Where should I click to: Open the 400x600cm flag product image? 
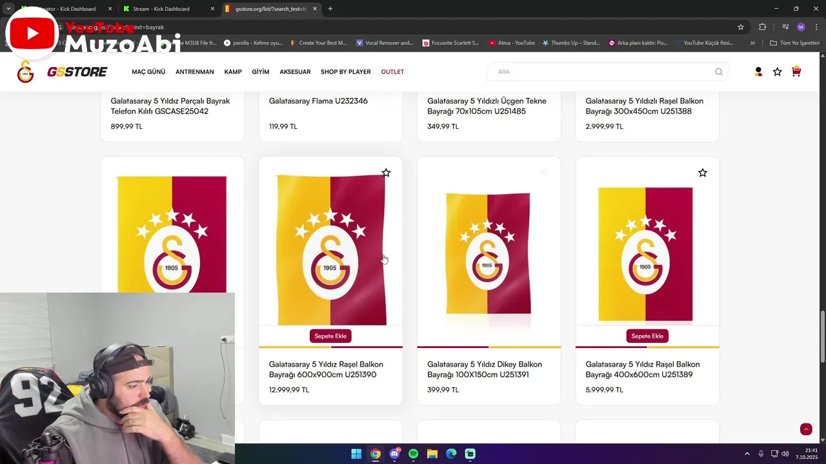pyautogui.click(x=645, y=254)
